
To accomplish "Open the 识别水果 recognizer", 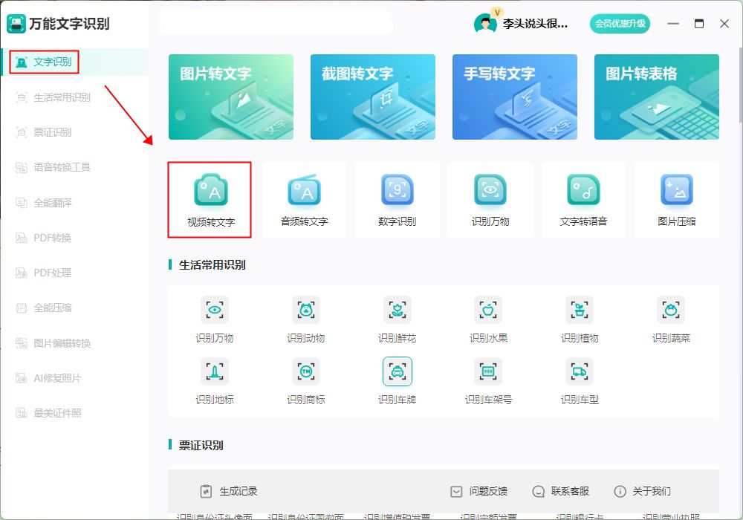I will [488, 310].
